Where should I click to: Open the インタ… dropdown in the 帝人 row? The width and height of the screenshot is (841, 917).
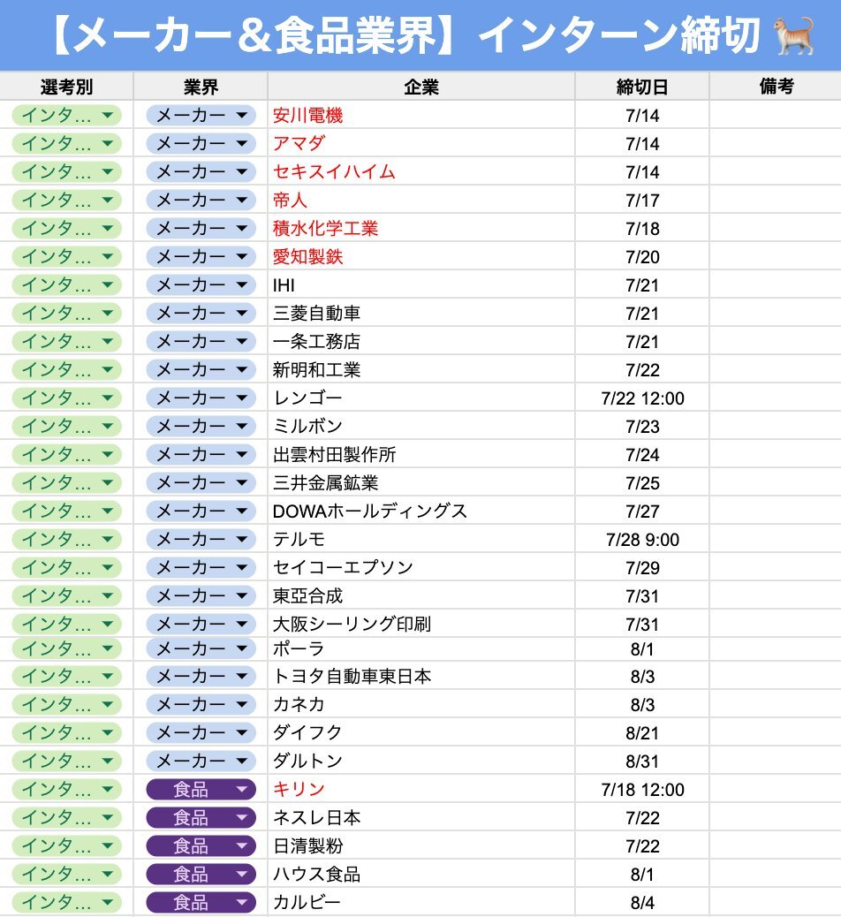pos(66,200)
